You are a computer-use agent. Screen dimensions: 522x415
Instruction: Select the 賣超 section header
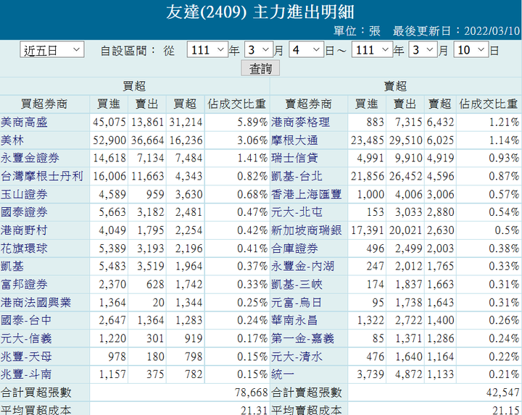395,86
